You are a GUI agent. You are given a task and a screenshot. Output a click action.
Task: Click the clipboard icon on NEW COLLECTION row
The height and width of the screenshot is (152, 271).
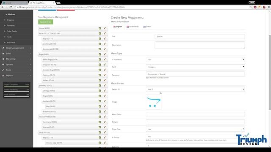tap(100, 33)
